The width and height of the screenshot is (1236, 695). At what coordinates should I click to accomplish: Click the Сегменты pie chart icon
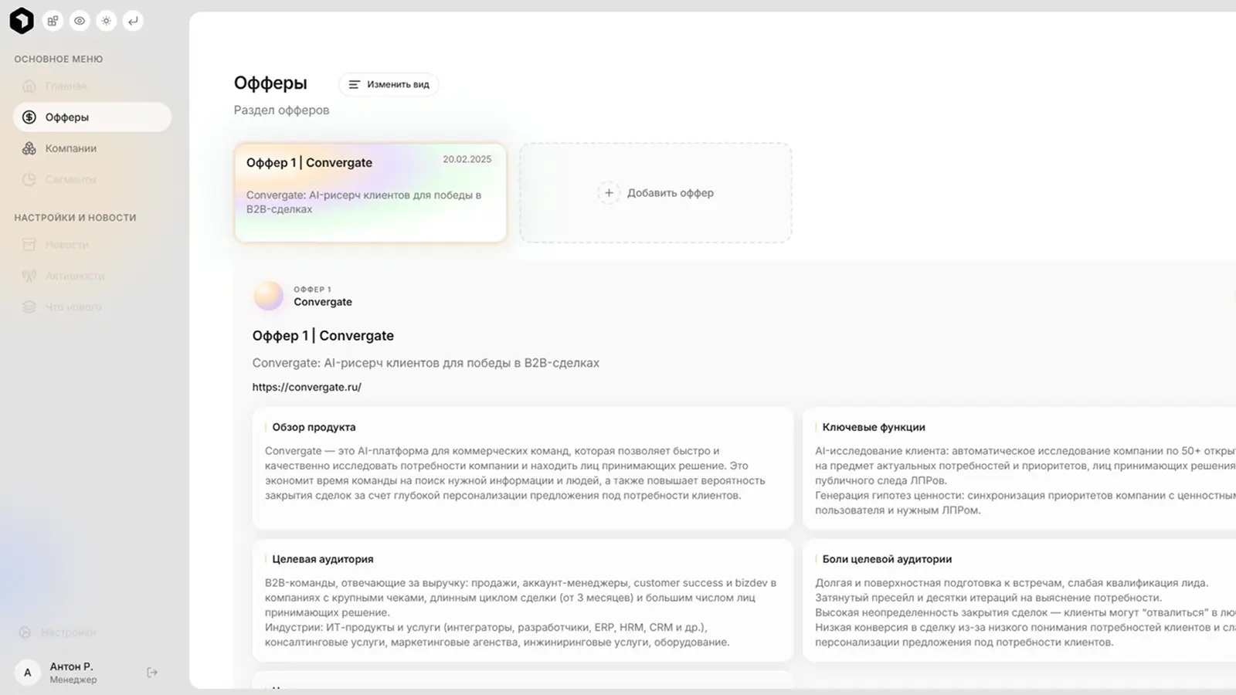tap(29, 178)
